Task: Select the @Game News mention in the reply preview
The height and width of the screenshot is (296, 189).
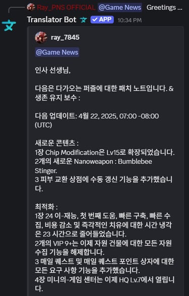Action: (120, 8)
